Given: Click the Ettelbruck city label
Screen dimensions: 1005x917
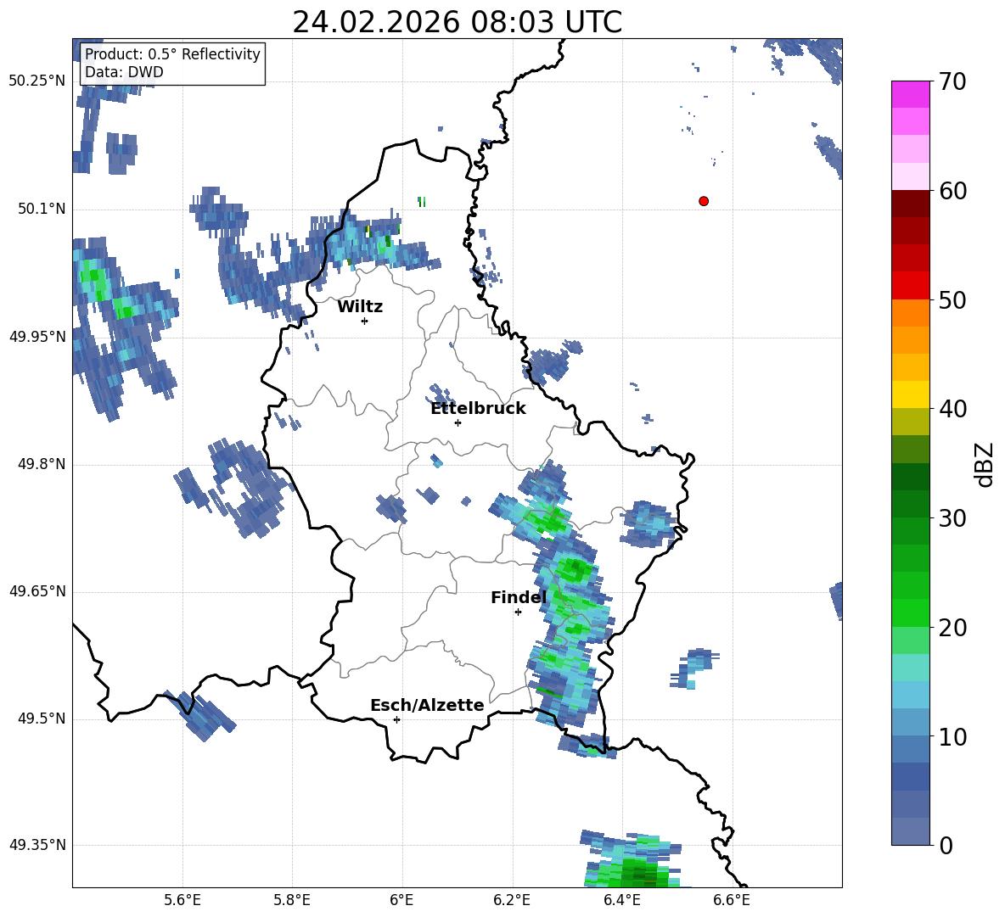Looking at the screenshot, I should pos(478,409).
